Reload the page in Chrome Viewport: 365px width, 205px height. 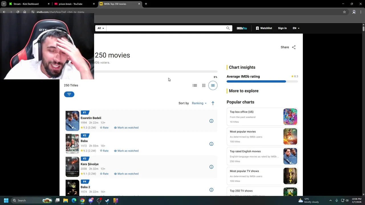click(18, 12)
